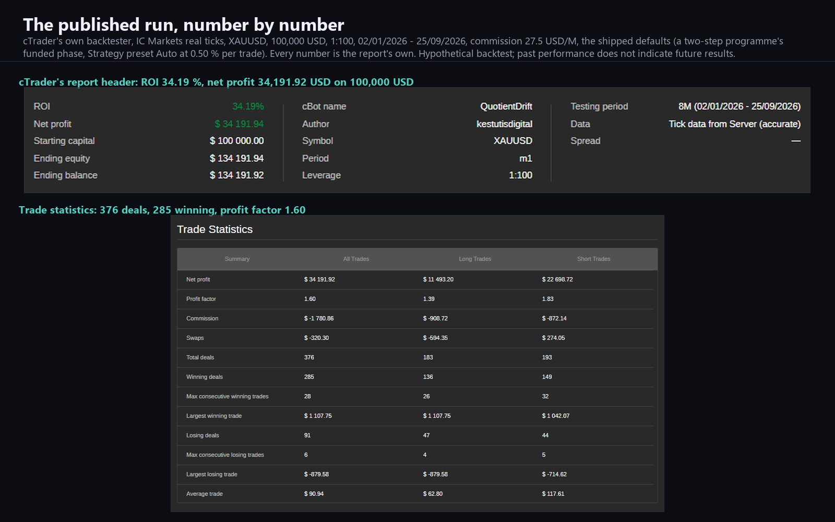Viewport: 835px width, 522px height.
Task: Click the Trade Statistics panel title
Action: 214,230
